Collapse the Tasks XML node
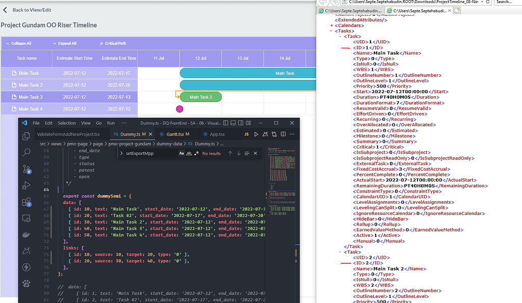 [x=331, y=31]
